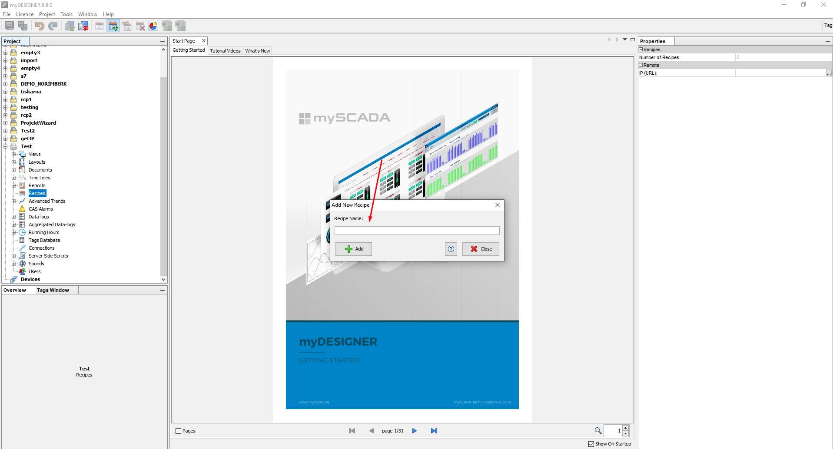Decrease the zoom value with down stepper

pyautogui.click(x=626, y=433)
